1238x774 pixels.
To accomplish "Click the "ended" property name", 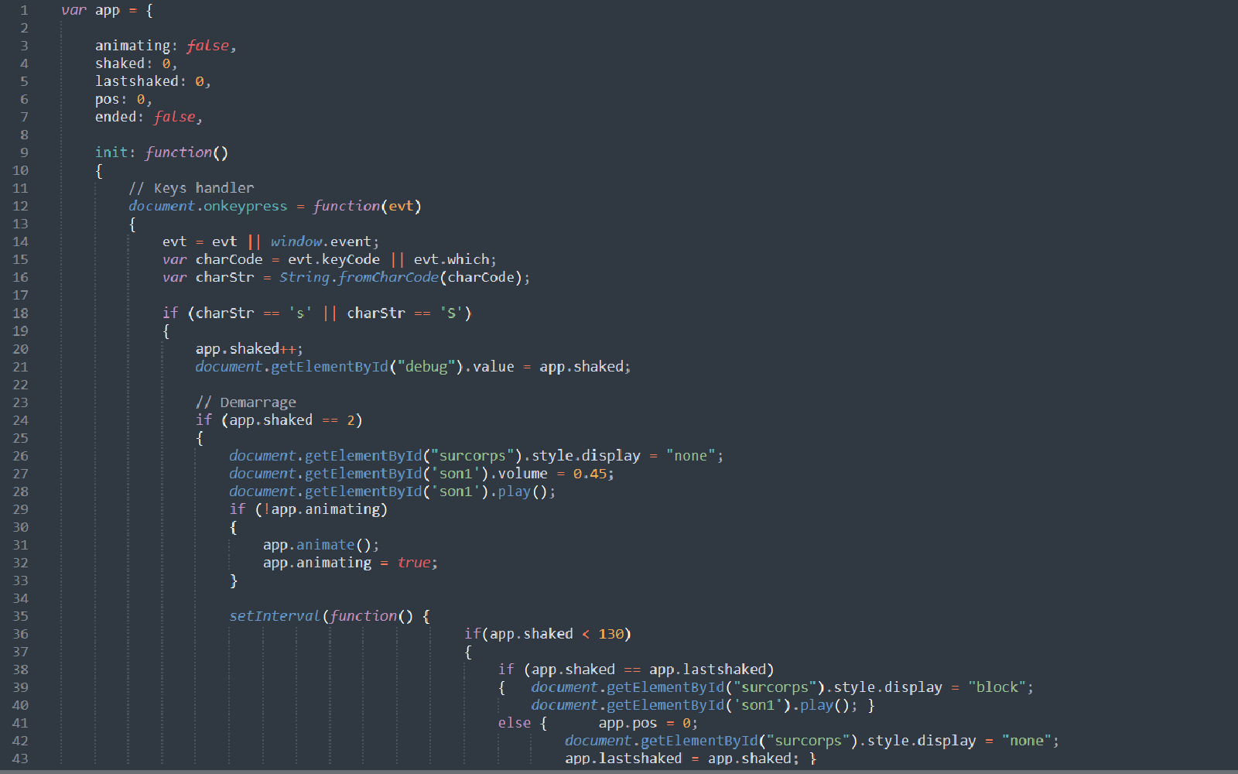I will click(x=116, y=117).
